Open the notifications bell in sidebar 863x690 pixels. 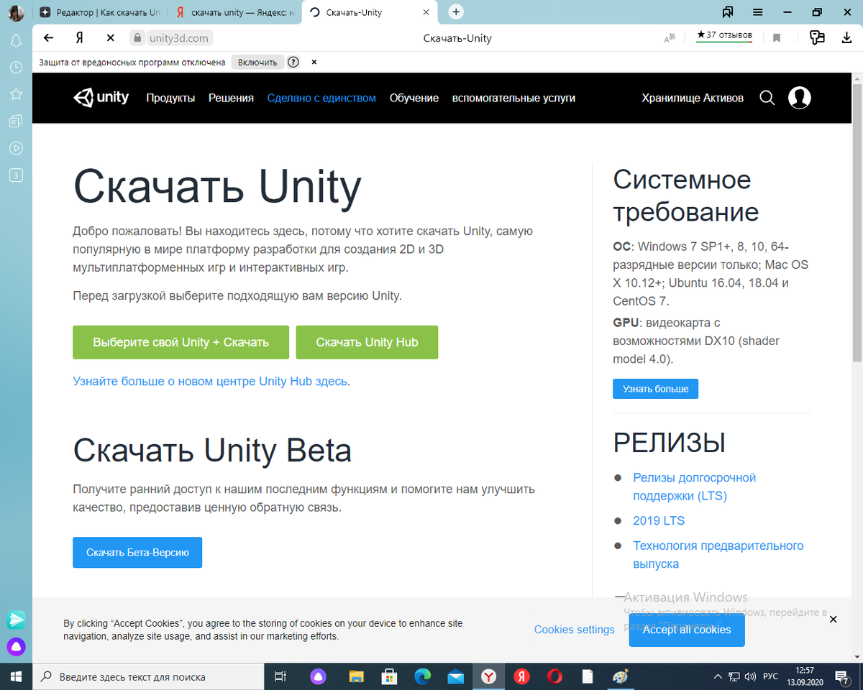point(16,41)
